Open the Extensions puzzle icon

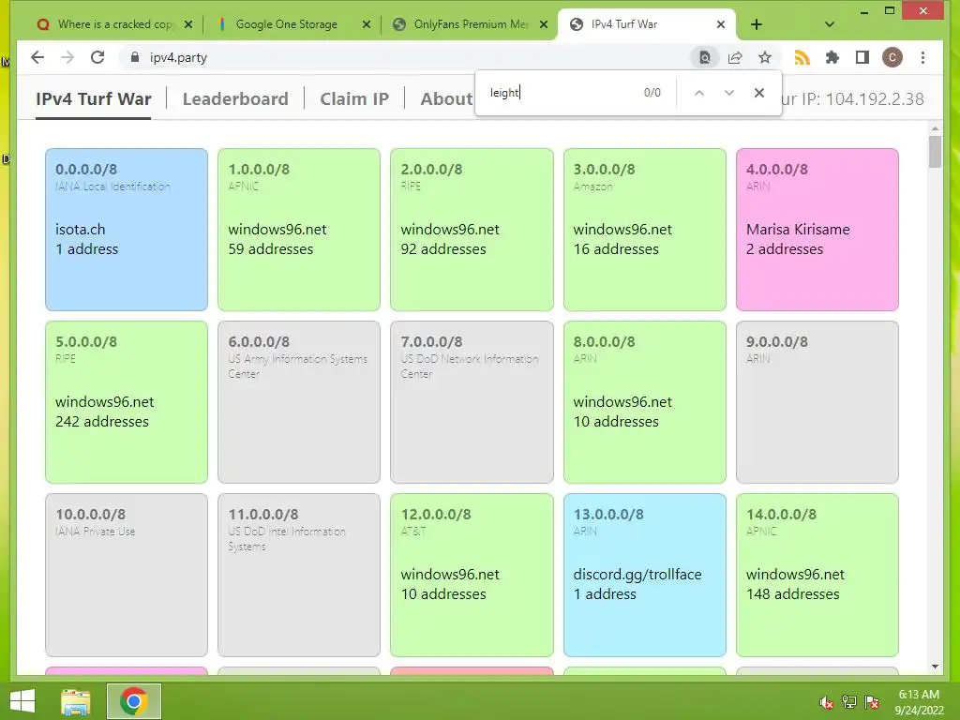pyautogui.click(x=832, y=57)
